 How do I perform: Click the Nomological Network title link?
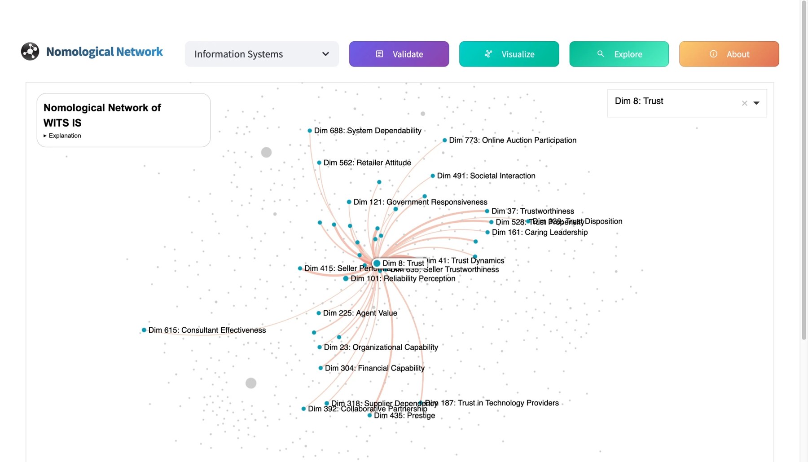coord(104,52)
